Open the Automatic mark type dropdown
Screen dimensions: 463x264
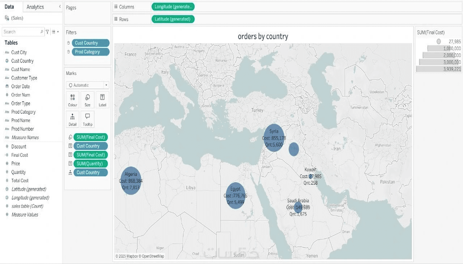(x=87, y=85)
